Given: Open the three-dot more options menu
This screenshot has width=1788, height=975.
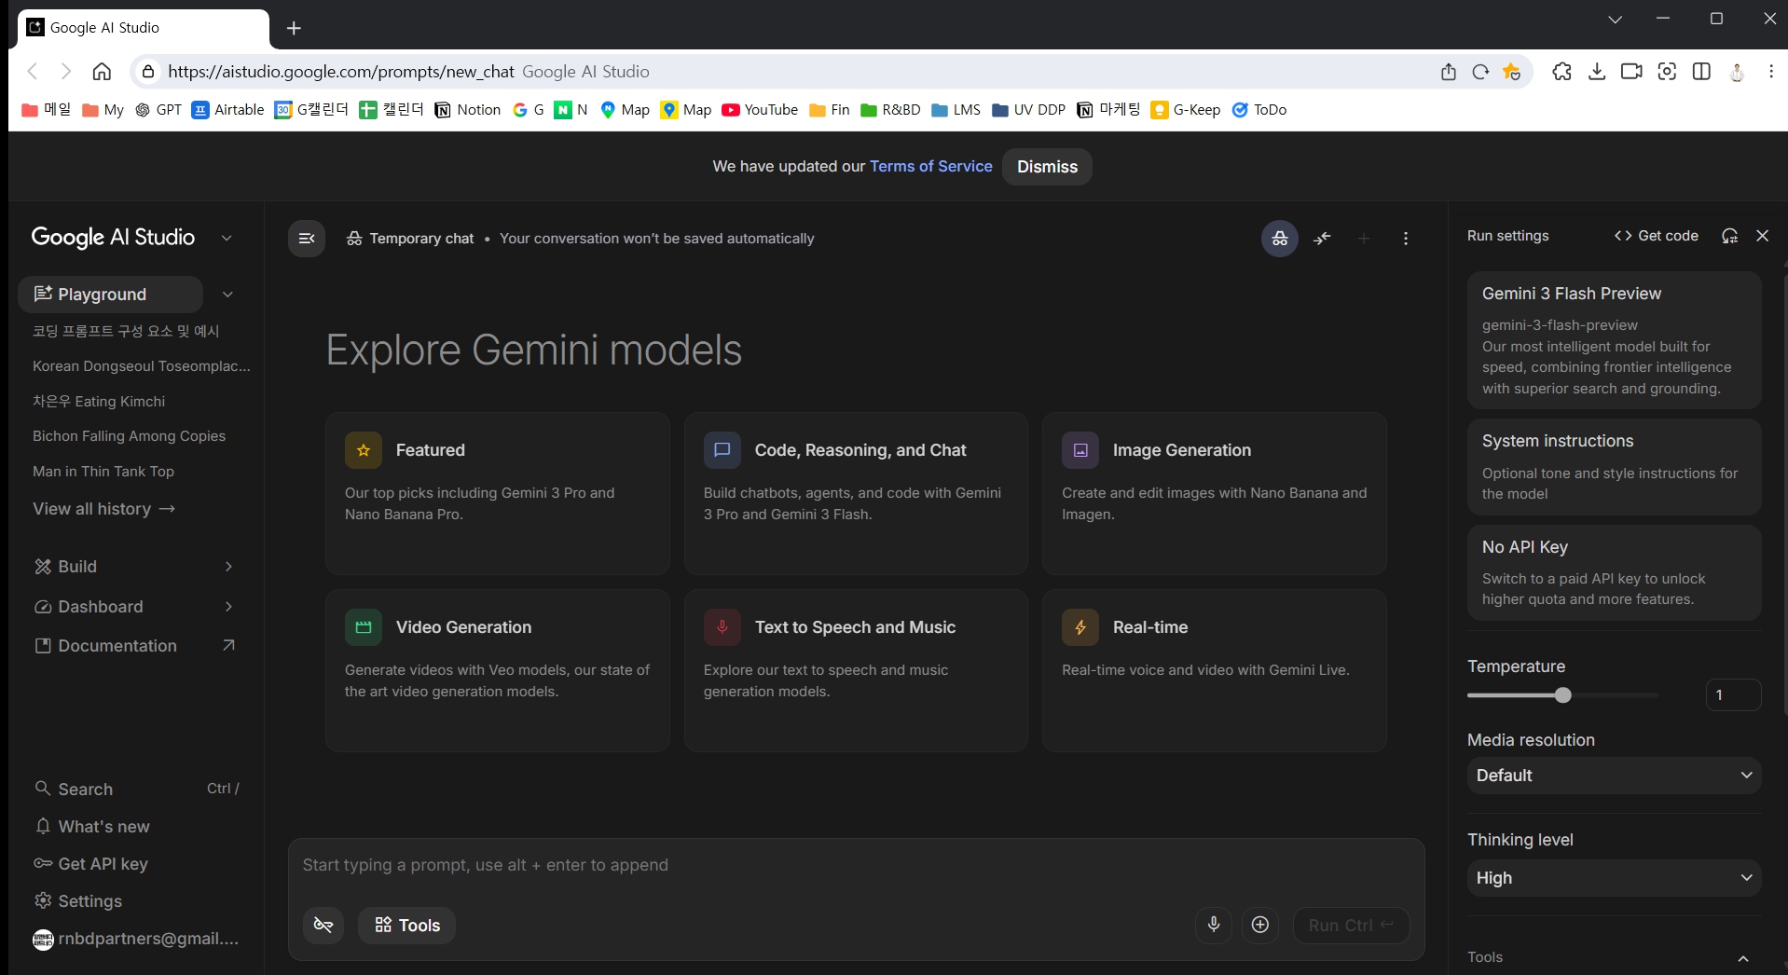Looking at the screenshot, I should [1406, 239].
